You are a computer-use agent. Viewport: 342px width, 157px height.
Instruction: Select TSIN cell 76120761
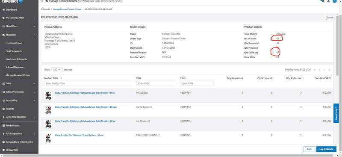click(186, 135)
